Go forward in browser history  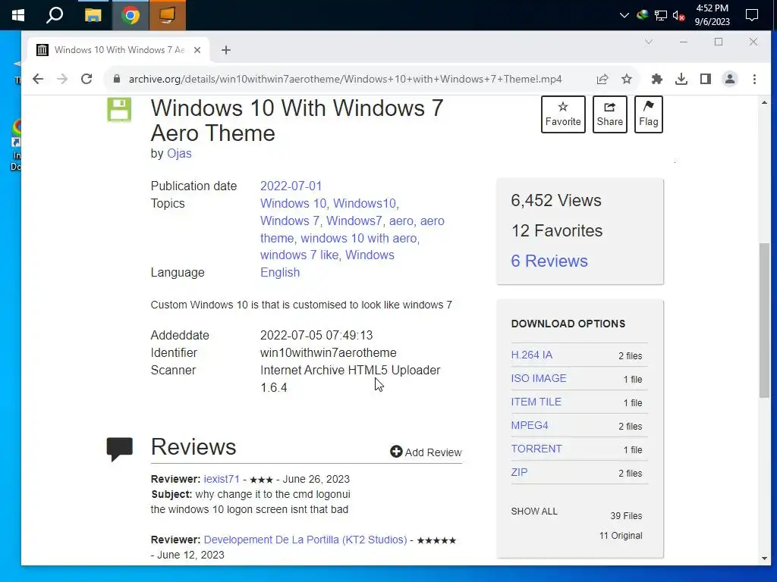62,79
